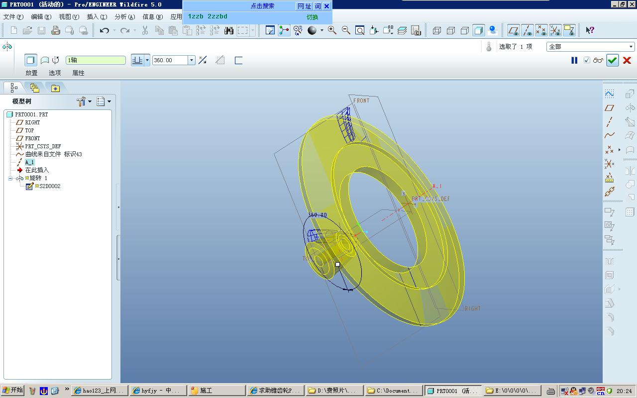Select No Hidden display style icon
Image resolution: width=637 pixels, height=398 pixels.
[464, 30]
